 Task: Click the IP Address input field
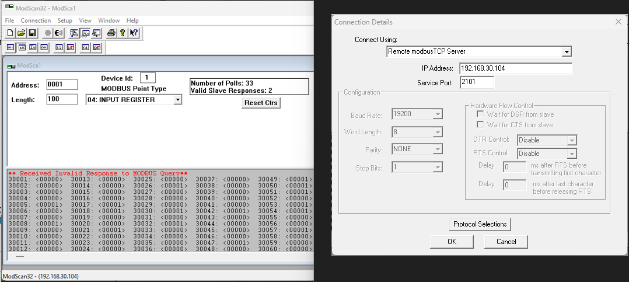pos(515,68)
